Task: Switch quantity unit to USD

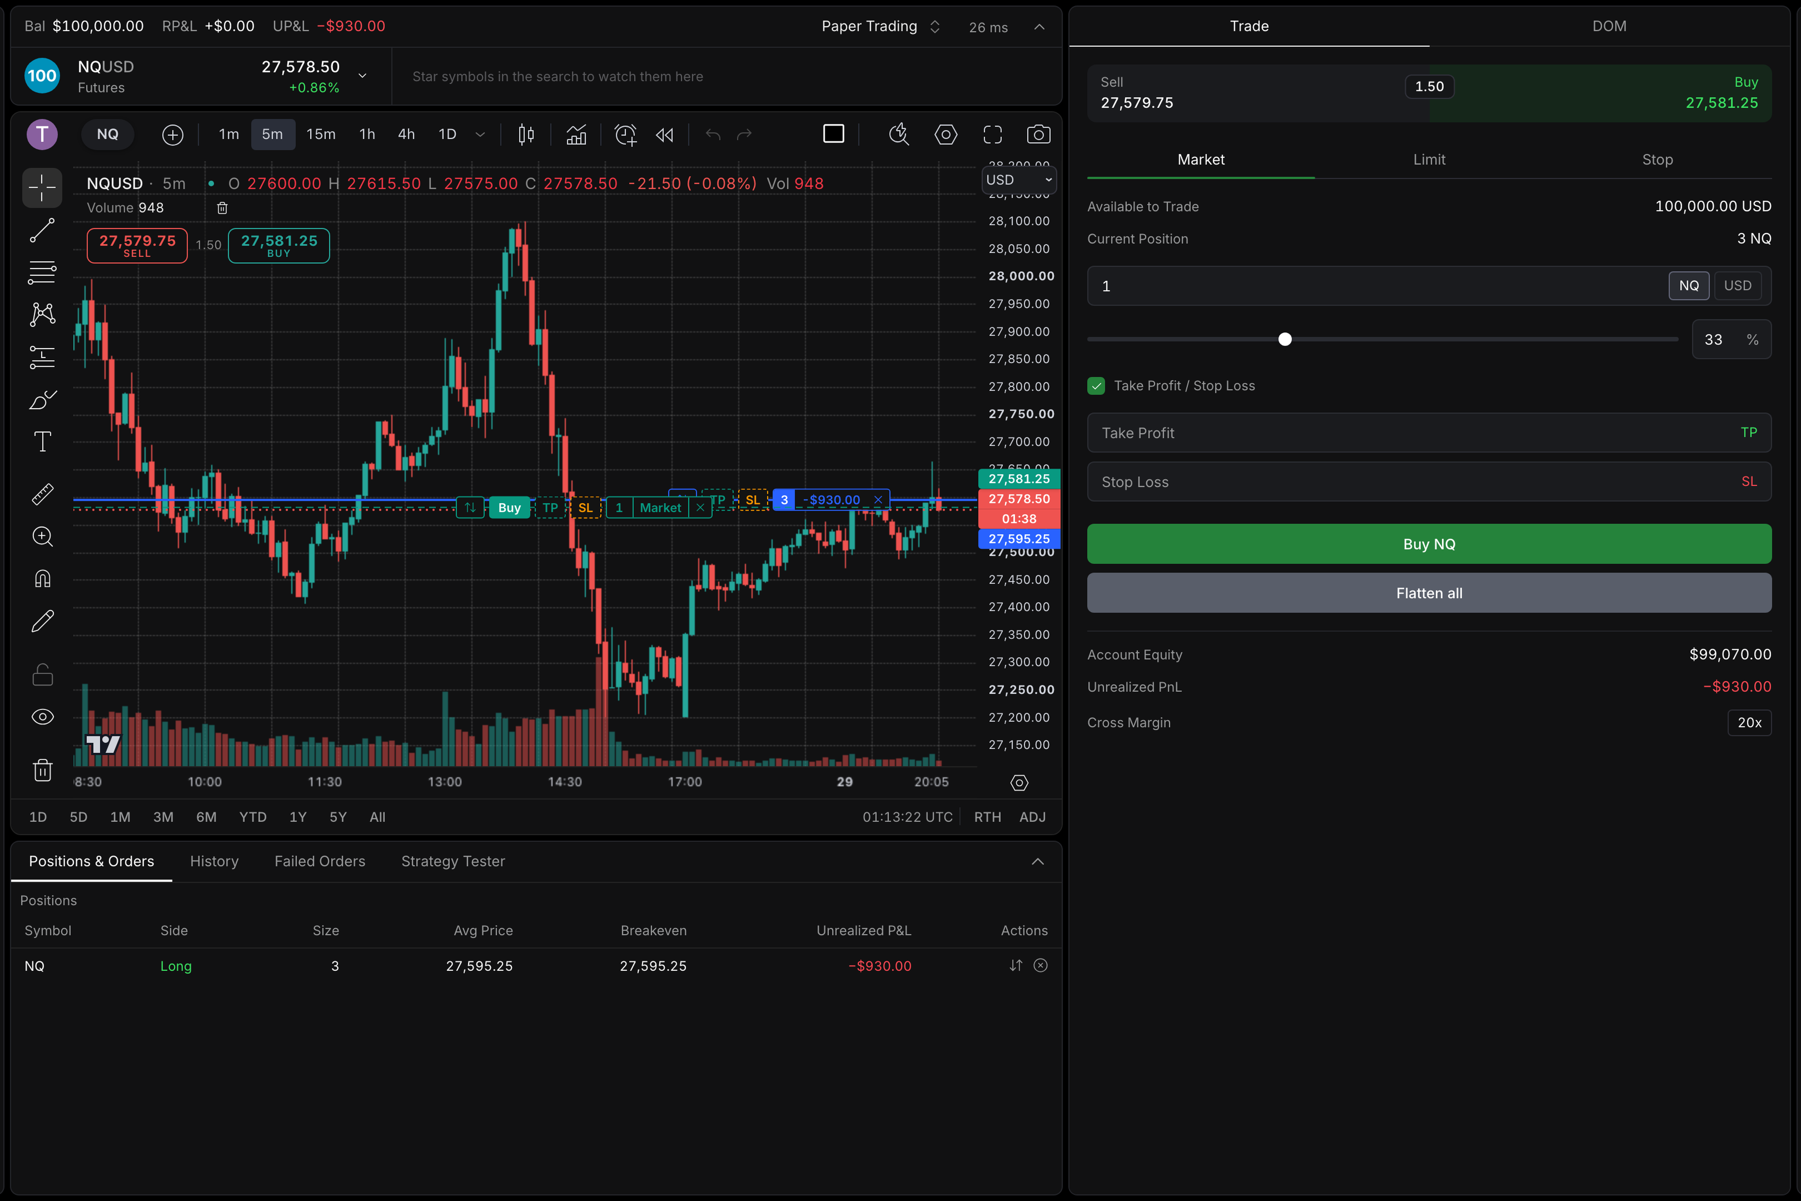Action: click(x=1738, y=286)
